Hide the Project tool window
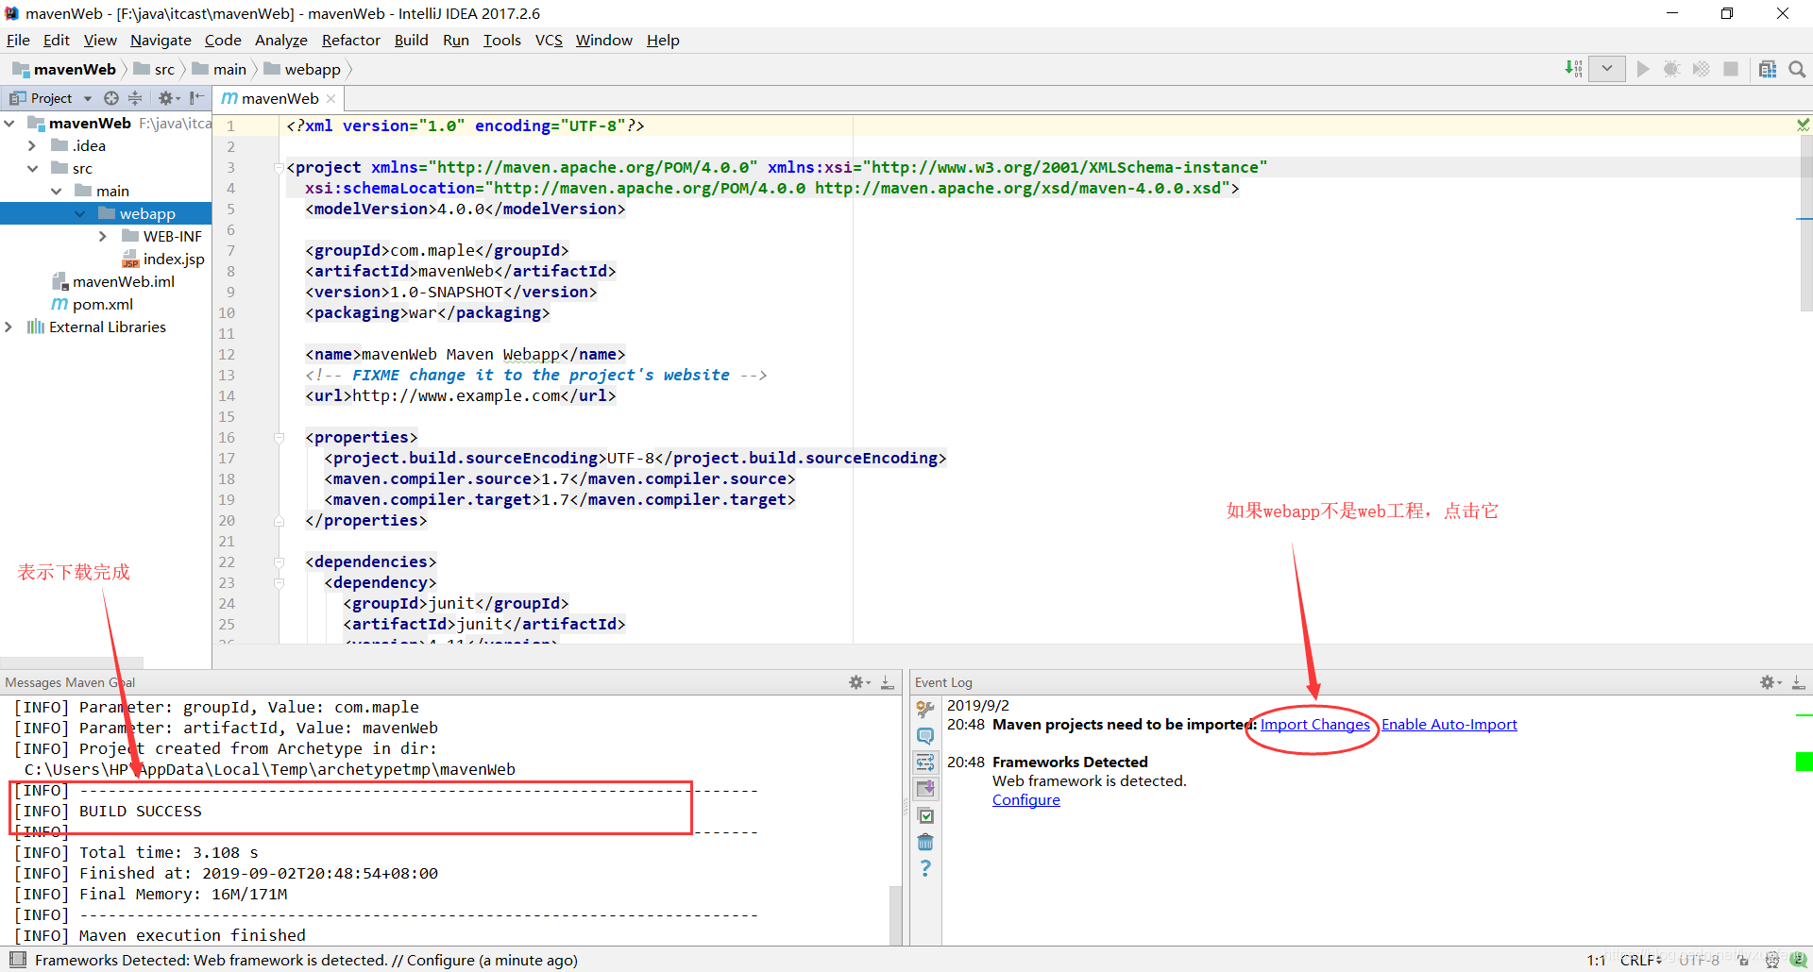The image size is (1813, 972). [196, 98]
